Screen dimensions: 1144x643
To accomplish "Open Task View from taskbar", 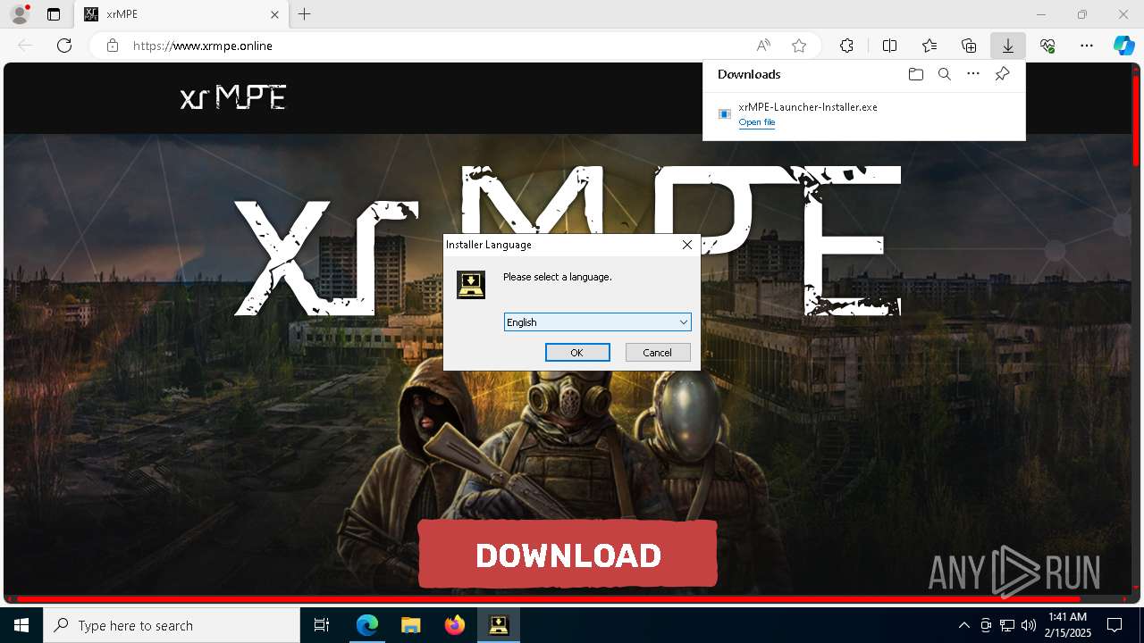I will click(x=322, y=625).
